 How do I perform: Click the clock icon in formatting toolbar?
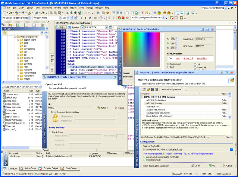[x=101, y=18]
